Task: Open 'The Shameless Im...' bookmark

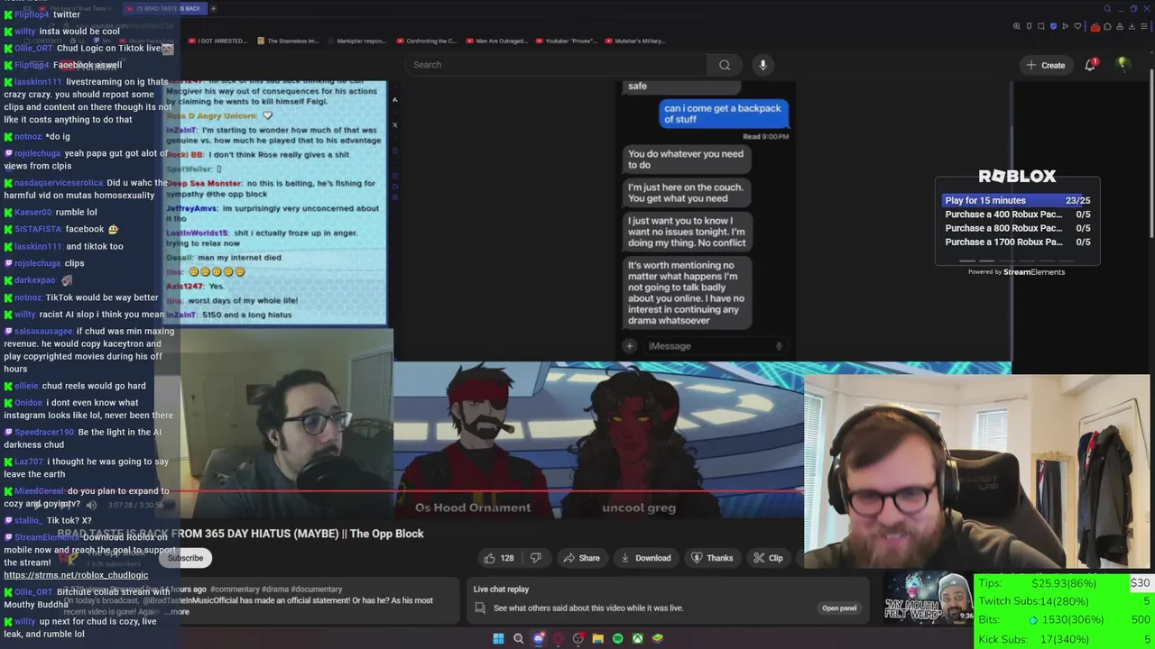Action: tap(288, 41)
